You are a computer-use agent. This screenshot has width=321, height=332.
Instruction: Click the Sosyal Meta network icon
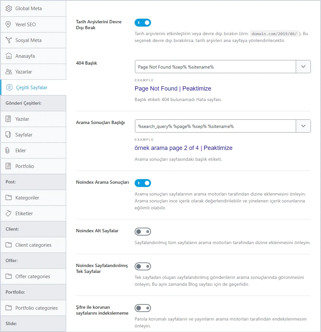[9, 40]
